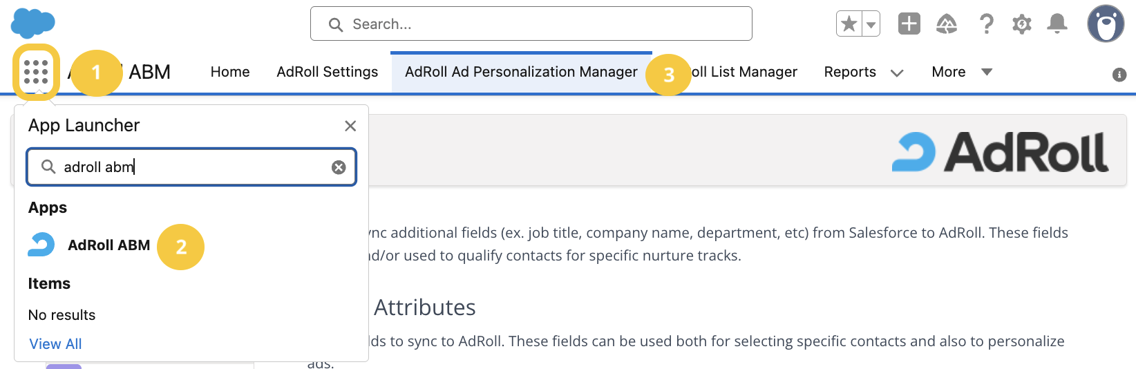1136x369 pixels.
Task: Open the user profile avatar
Action: tap(1105, 24)
